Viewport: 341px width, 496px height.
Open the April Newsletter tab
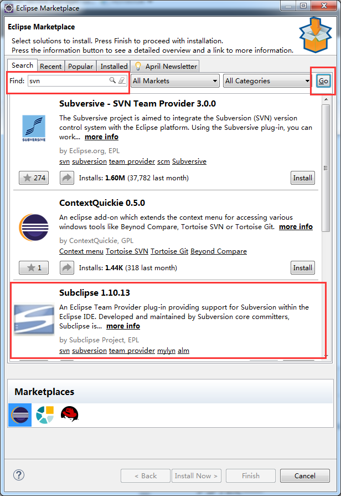tap(165, 66)
